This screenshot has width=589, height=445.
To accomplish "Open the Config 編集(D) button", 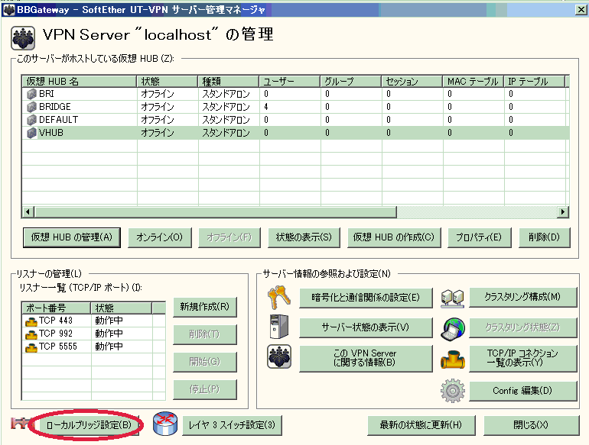I will point(523,391).
